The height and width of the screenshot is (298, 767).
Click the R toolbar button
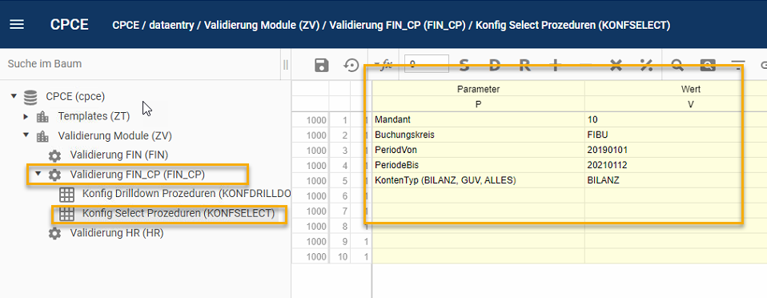(x=525, y=65)
